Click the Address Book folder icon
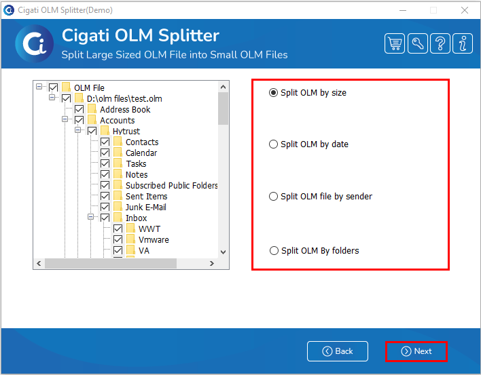The image size is (481, 375). (92, 109)
